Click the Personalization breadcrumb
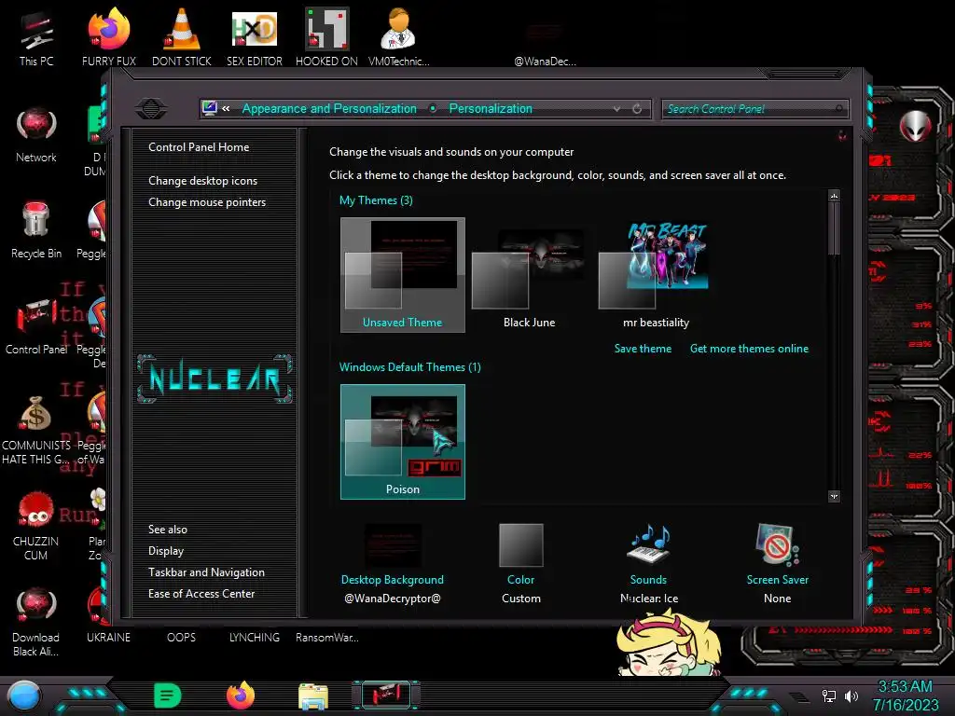The height and width of the screenshot is (716, 955). tap(491, 108)
